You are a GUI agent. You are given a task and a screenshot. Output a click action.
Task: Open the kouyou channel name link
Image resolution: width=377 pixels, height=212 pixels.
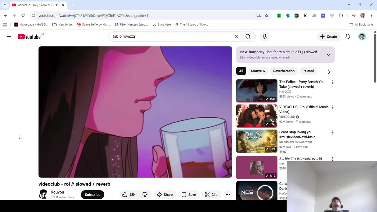tap(57, 192)
